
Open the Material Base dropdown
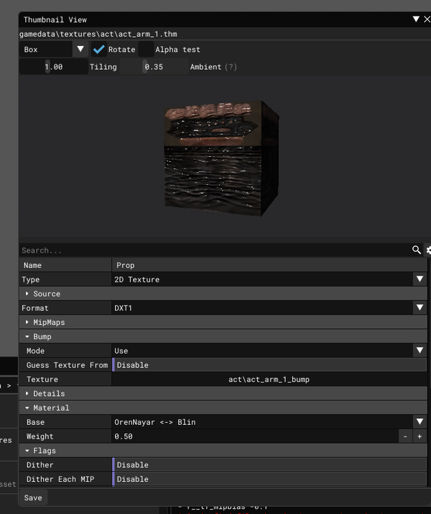point(269,422)
